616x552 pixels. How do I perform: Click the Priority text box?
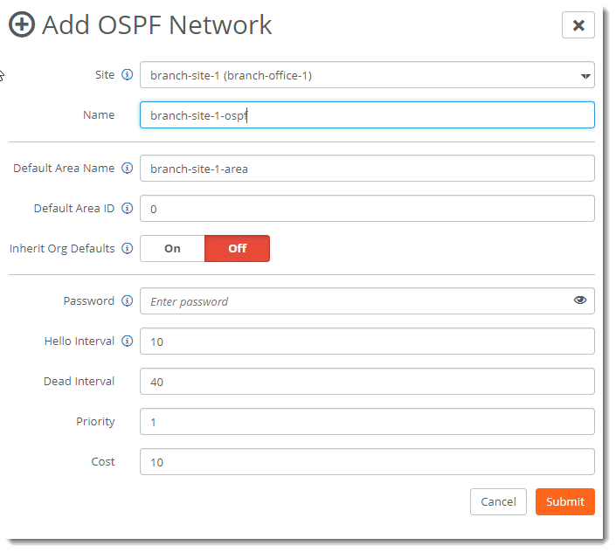click(x=367, y=422)
